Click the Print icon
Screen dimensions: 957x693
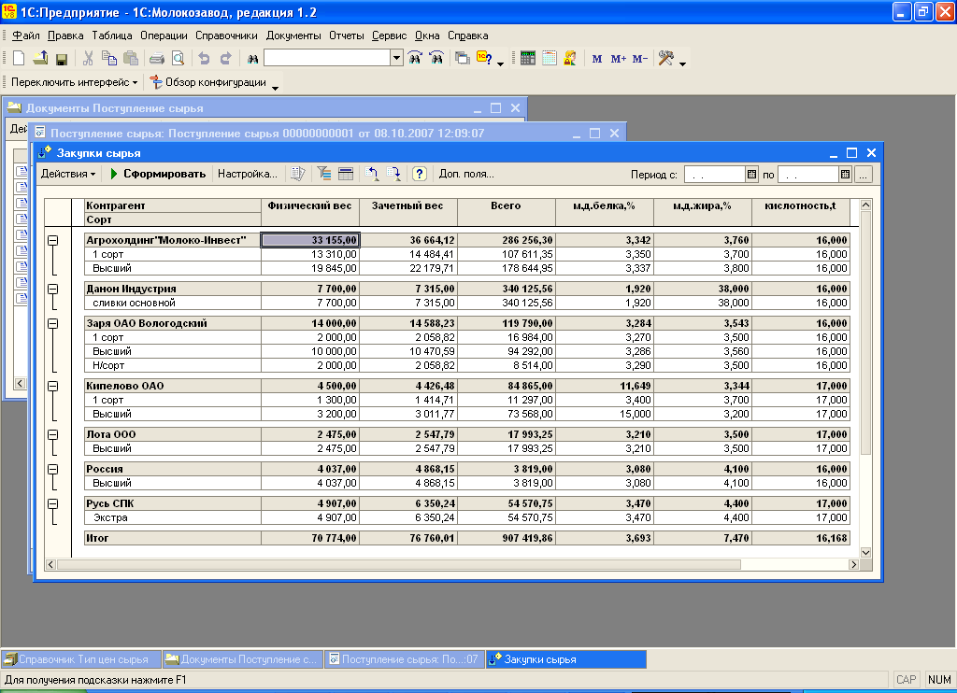(x=157, y=59)
